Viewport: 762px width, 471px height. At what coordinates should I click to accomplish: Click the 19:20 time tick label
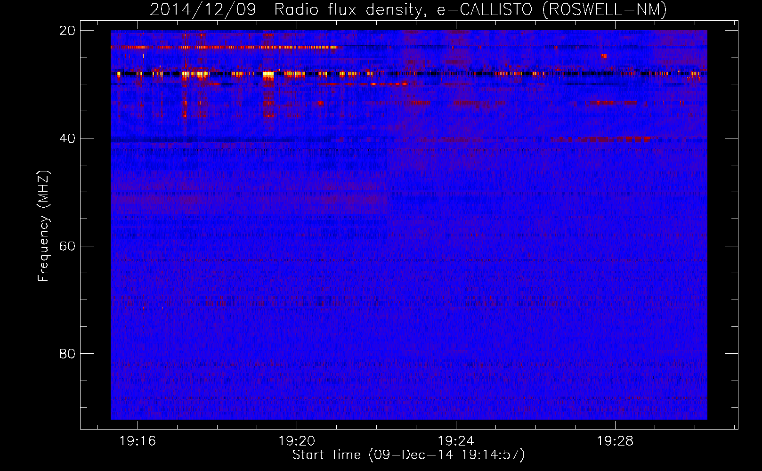[297, 441]
